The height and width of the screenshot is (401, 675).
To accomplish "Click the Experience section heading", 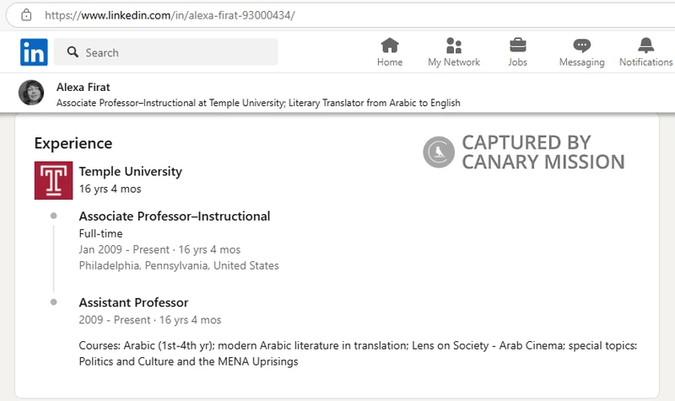I will 73,143.
